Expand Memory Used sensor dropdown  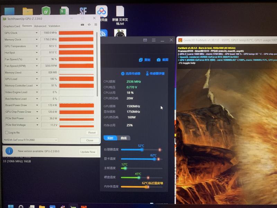tap(37, 72)
